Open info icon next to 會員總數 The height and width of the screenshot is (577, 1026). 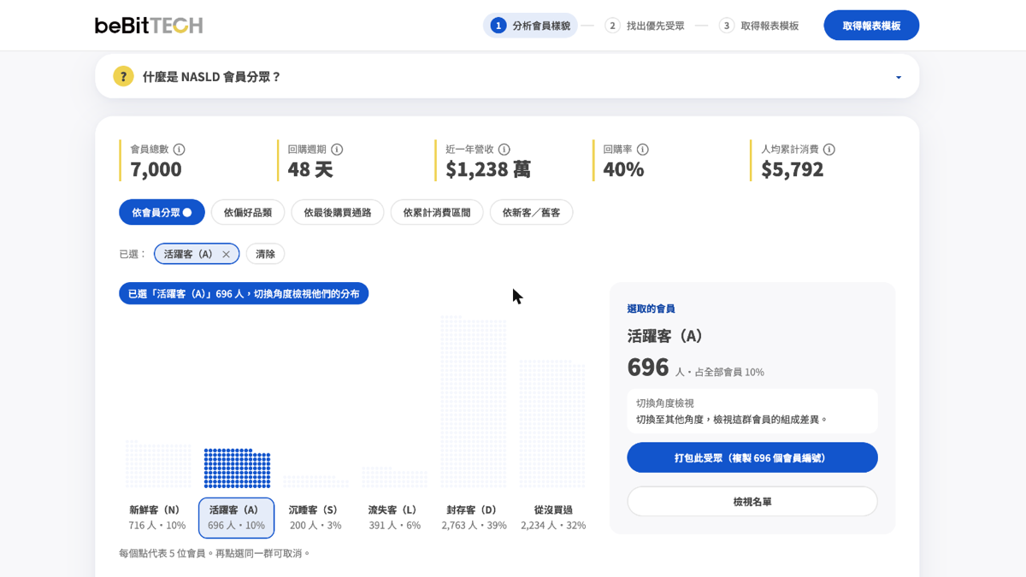pos(179,150)
